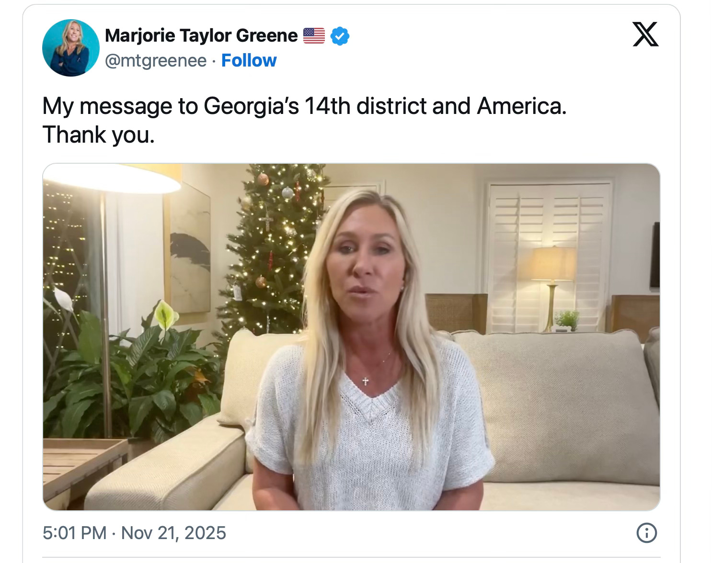Click the framed wall art in video
Screen dimensions: 712x563
(x=187, y=248)
